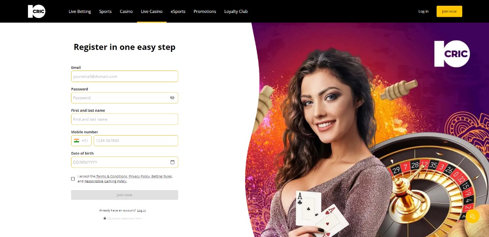Go to the Sports section

point(105,11)
